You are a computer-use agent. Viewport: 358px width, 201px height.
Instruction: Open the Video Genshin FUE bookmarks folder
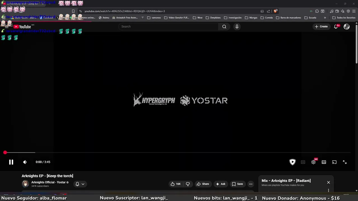click(x=177, y=18)
